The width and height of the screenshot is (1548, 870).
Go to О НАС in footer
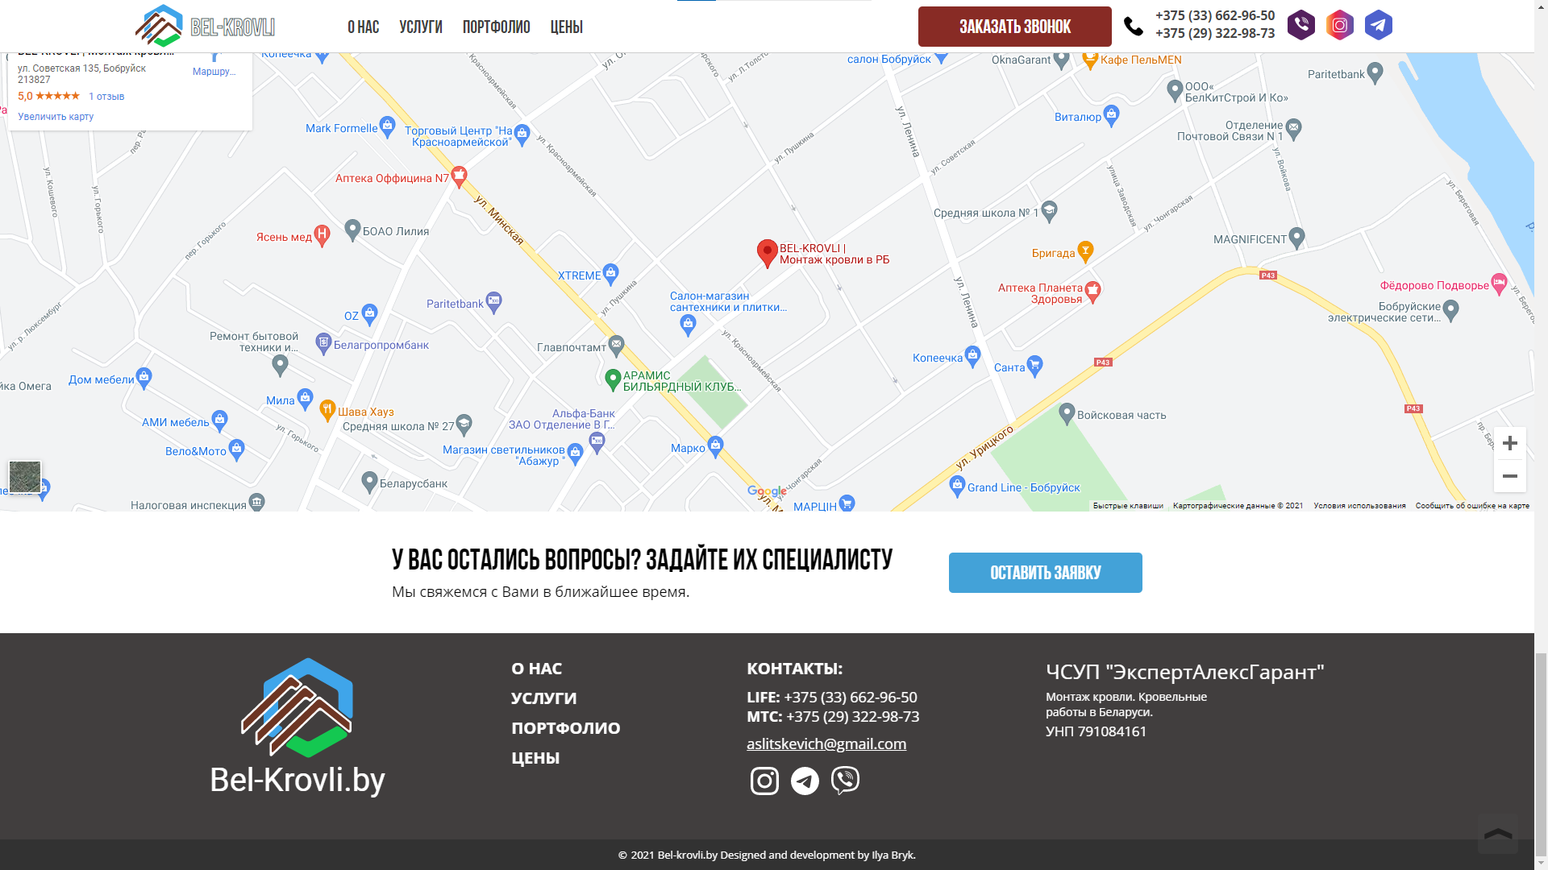(536, 669)
